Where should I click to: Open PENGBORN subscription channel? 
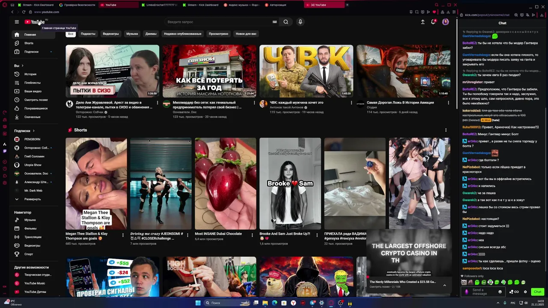(33, 139)
